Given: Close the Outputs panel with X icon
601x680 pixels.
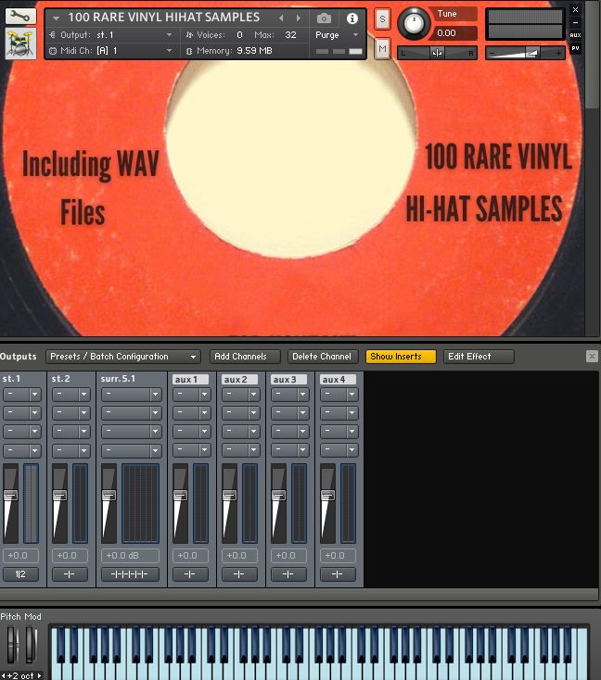Looking at the screenshot, I should point(592,357).
